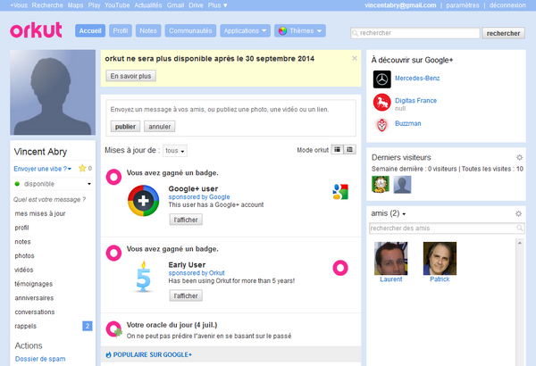
Task: Open settings gear for Derniers visiteurs
Action: point(519,157)
